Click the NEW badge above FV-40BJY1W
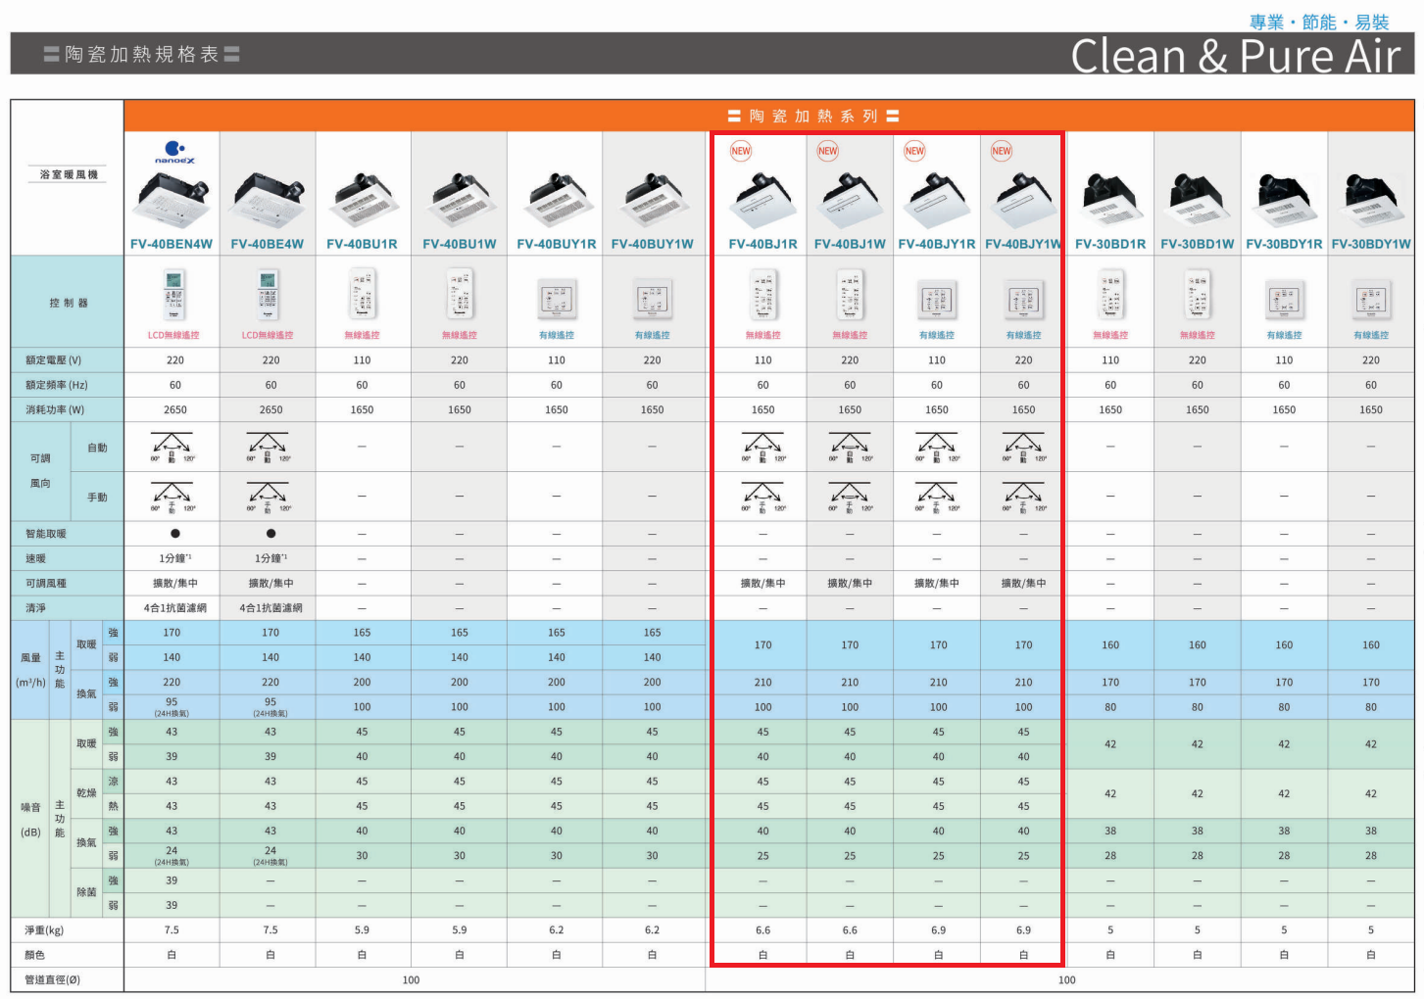This screenshot has width=1424, height=999. 1001,151
